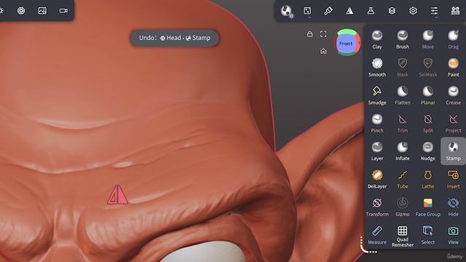Image resolution: width=466 pixels, height=262 pixels.
Task: Click the Undo Head Stamp notification
Action: point(175,38)
